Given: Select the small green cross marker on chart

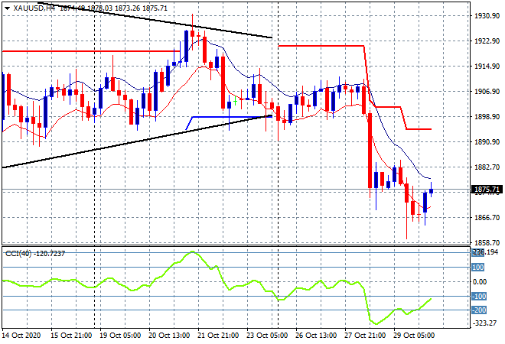Looking at the screenshot, I should [x=236, y=102].
